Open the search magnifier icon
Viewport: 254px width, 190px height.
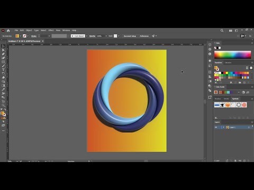point(222,31)
